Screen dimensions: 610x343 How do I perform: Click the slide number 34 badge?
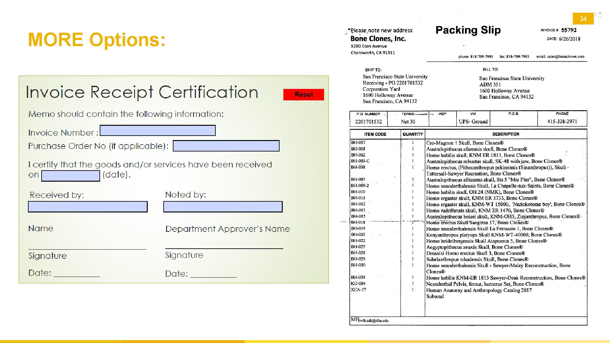(583, 19)
